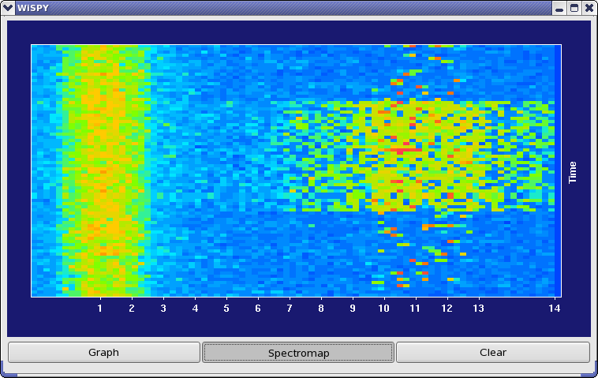Close the WiSPY window

tap(589, 8)
